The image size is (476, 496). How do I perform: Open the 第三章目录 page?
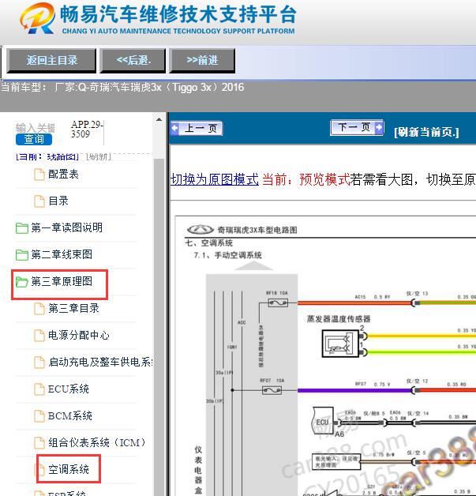[x=73, y=308]
